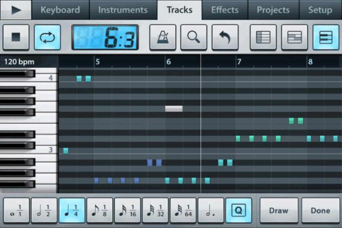
Task: Switch to the Instruments tab
Action: click(123, 10)
